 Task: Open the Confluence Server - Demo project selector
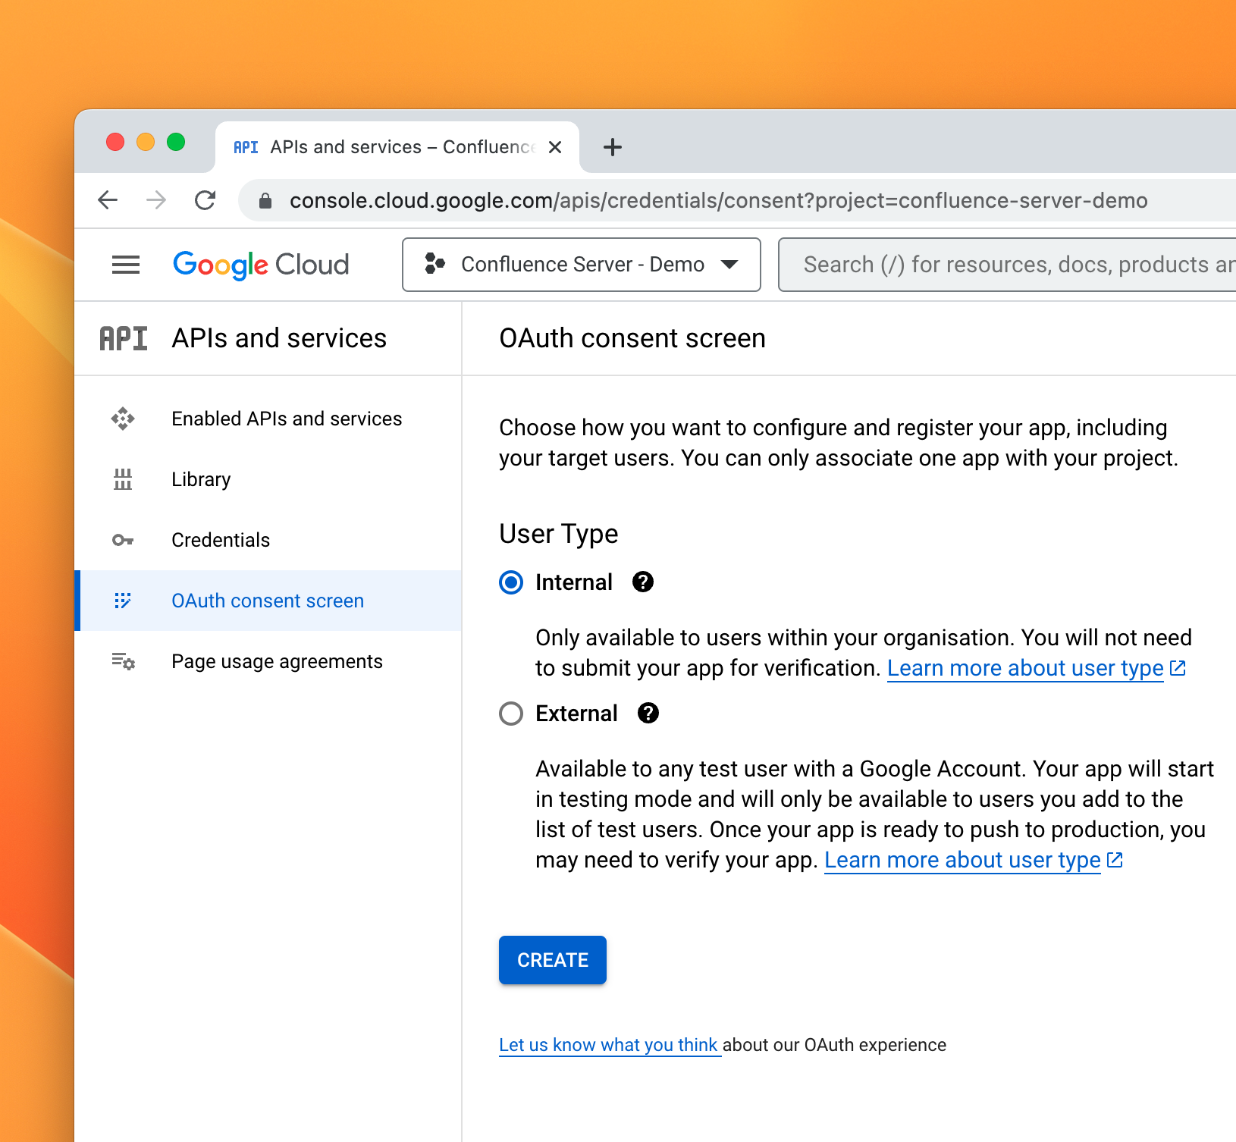pyautogui.click(x=582, y=265)
